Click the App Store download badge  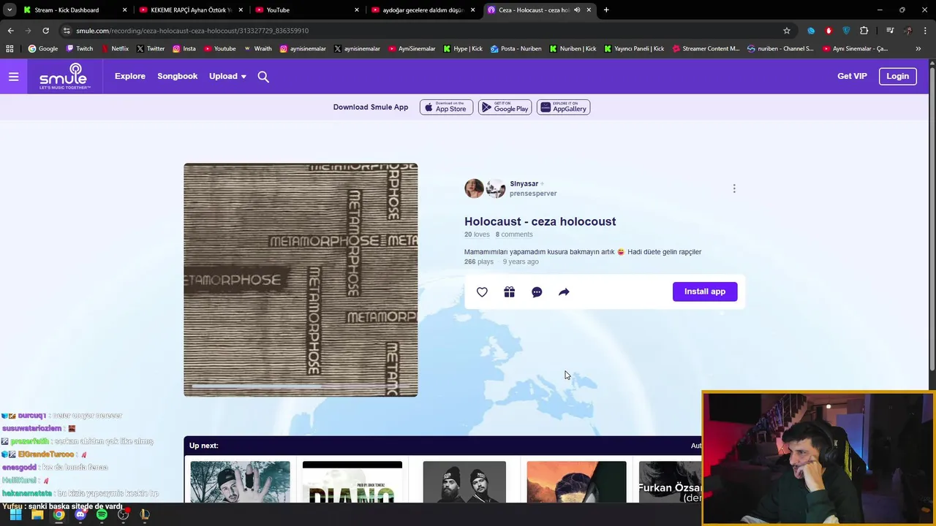click(x=446, y=107)
